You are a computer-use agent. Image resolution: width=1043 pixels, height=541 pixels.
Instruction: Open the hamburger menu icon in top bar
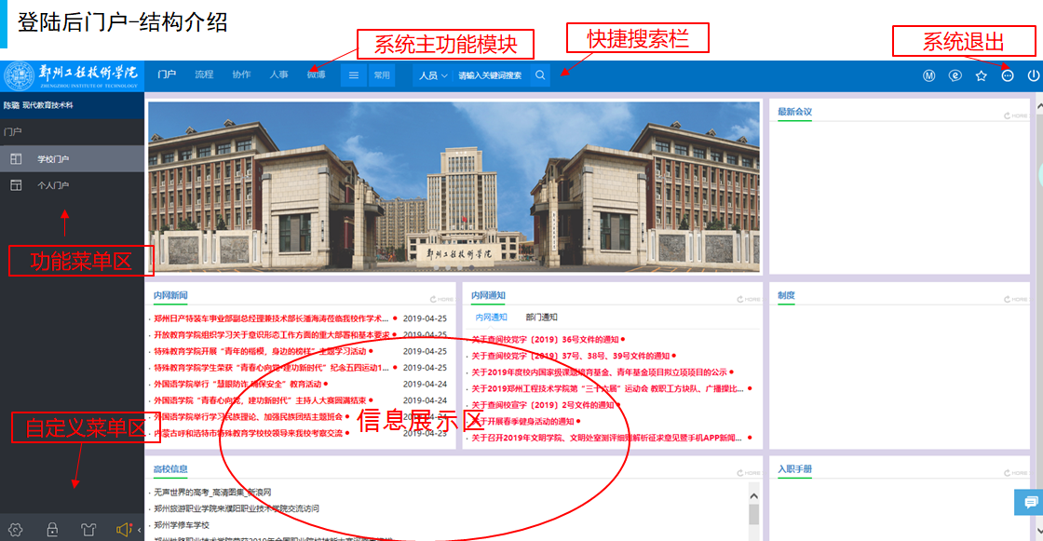point(354,75)
